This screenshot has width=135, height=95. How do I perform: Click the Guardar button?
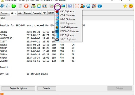pos(47,88)
